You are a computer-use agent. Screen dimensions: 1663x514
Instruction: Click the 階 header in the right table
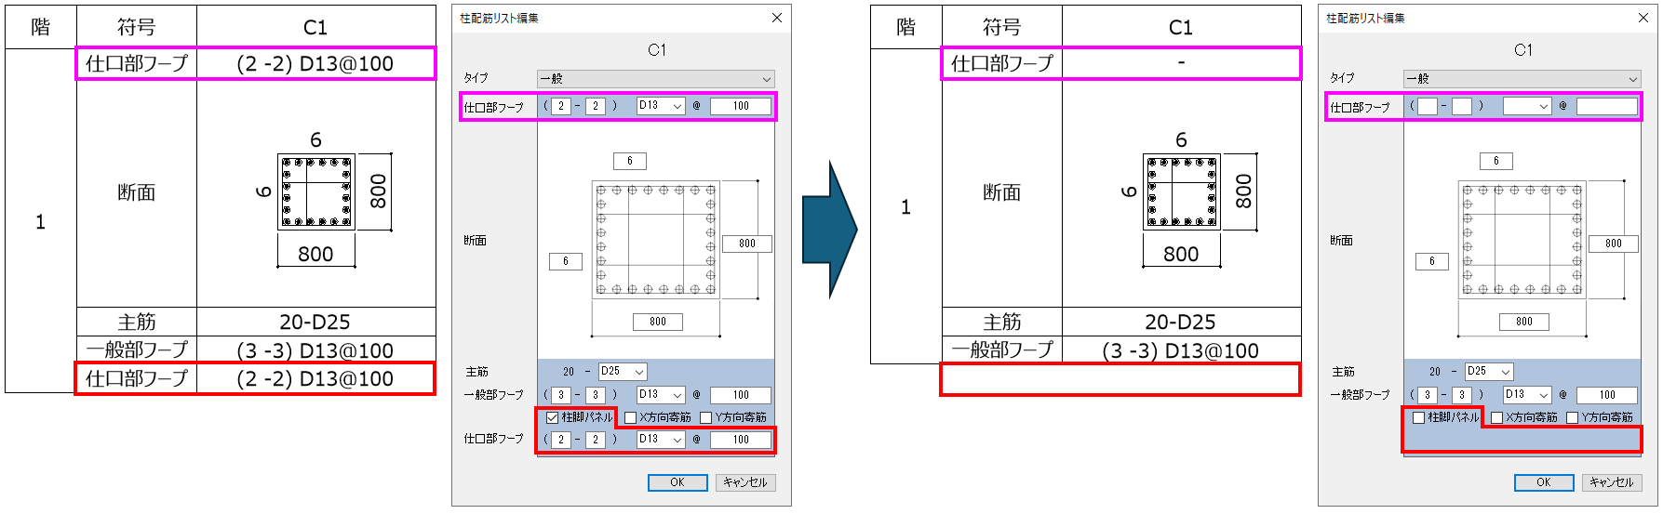(x=906, y=27)
